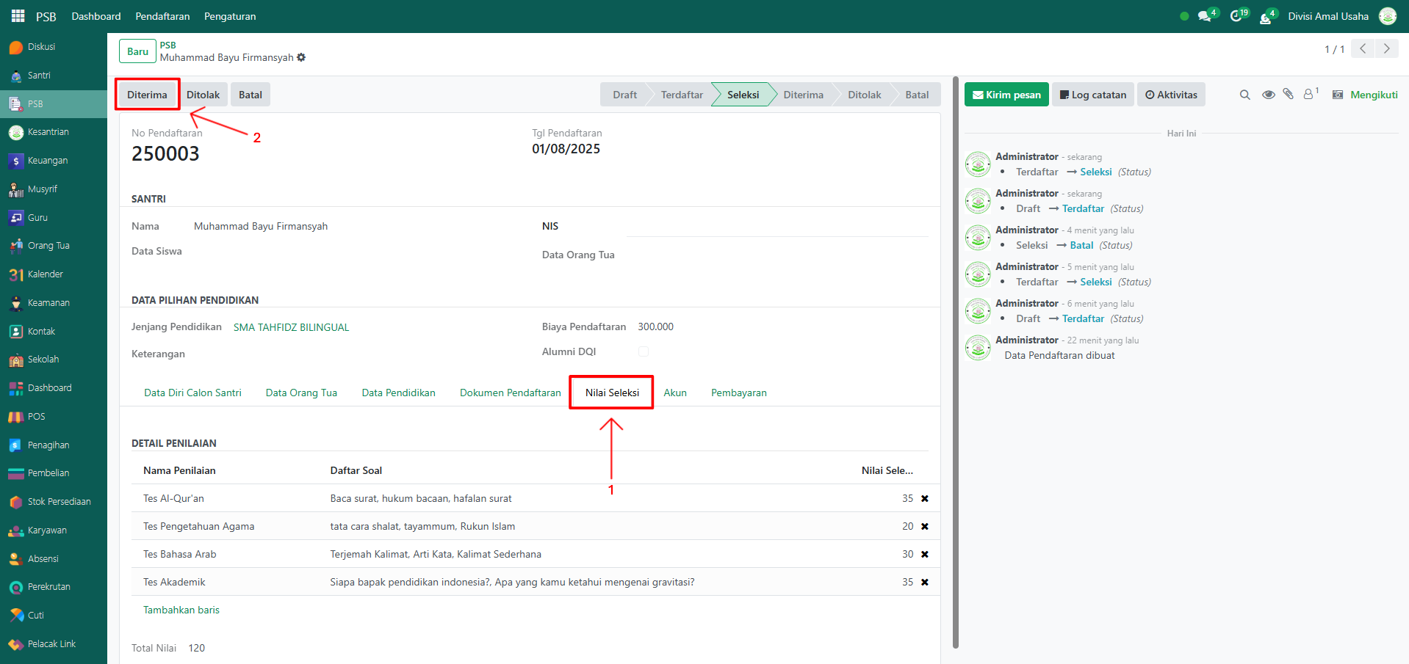Switch to the Data Orang Tua tab
This screenshot has width=1409, height=664.
tap(301, 393)
